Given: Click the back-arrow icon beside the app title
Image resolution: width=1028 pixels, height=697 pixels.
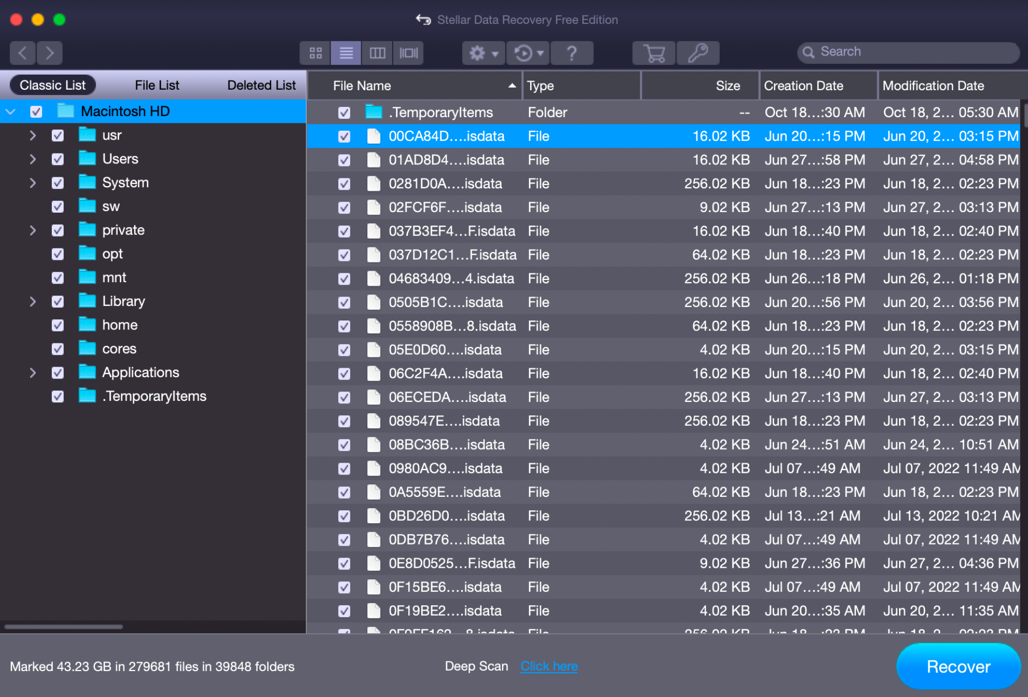Looking at the screenshot, I should (423, 20).
